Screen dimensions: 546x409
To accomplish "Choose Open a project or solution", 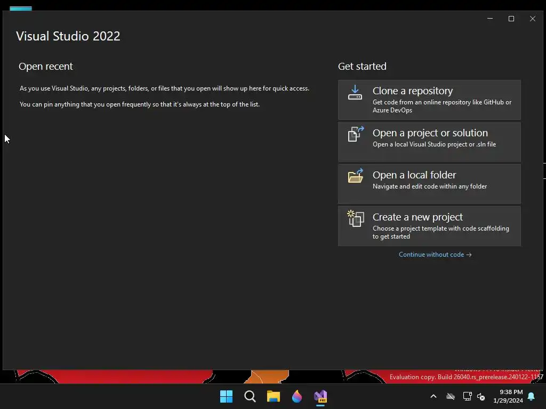I will click(429, 142).
